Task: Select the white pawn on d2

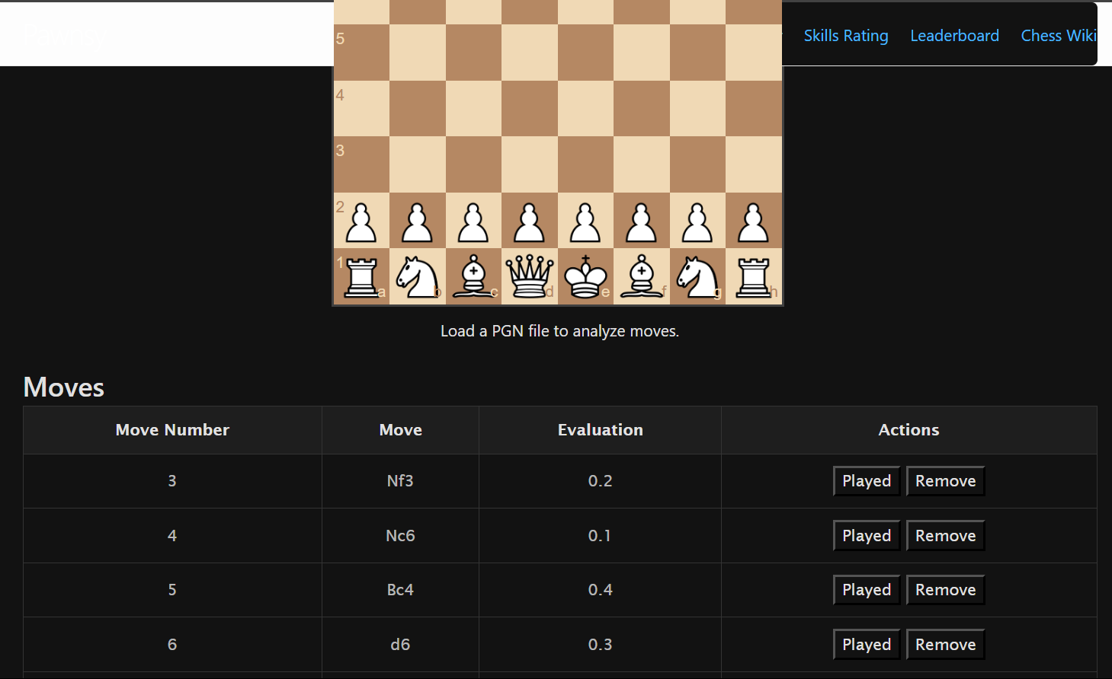Action: (x=529, y=221)
